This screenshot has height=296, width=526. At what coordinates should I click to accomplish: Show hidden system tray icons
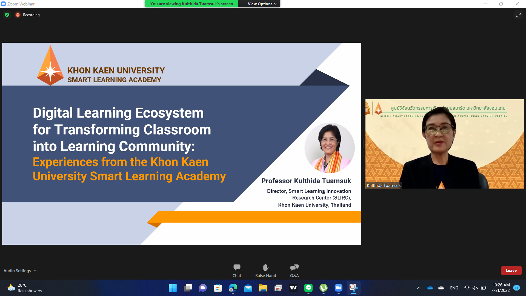419,288
